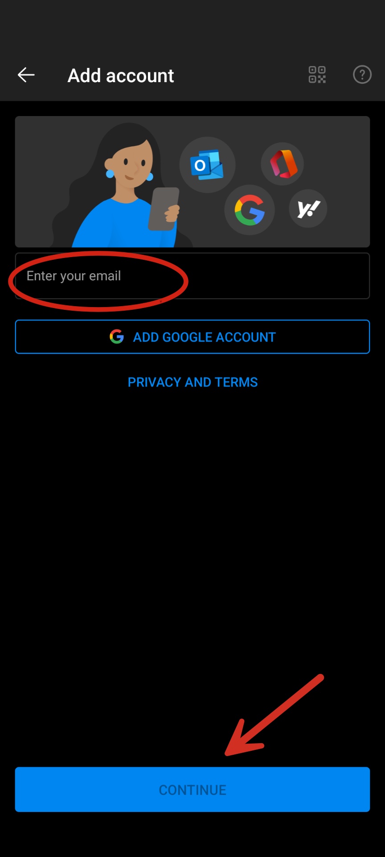
Task: Click the Office logo in the banner
Action: point(283,164)
